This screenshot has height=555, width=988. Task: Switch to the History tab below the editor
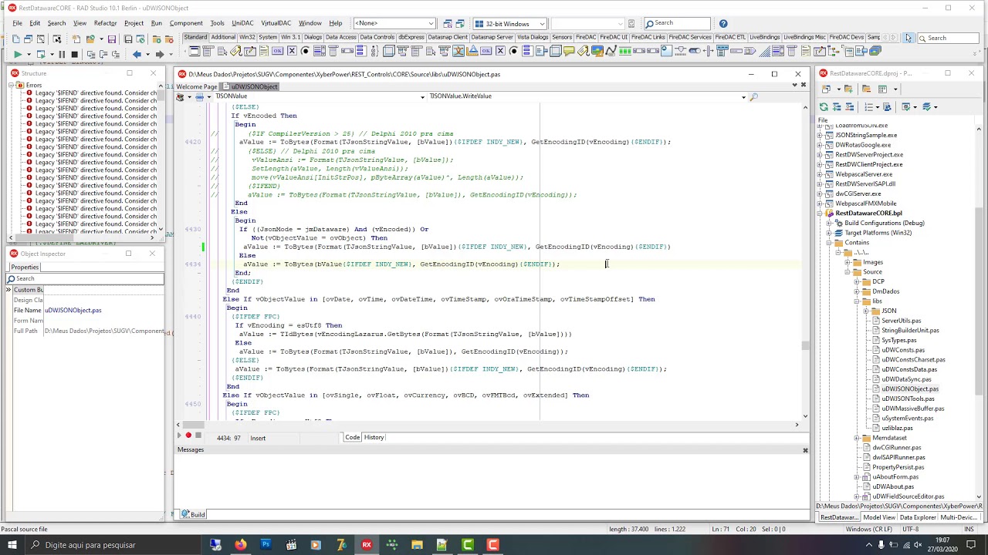pos(374,438)
